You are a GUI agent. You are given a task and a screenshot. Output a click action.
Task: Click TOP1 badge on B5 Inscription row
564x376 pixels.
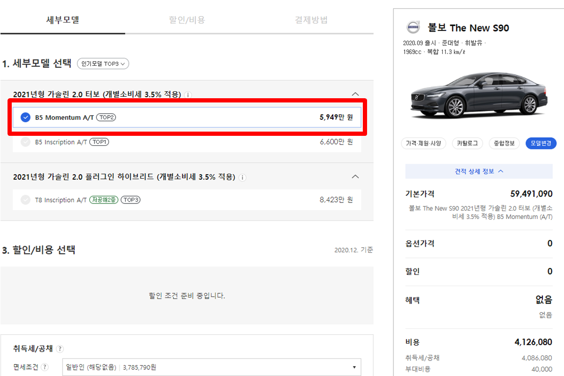click(99, 142)
